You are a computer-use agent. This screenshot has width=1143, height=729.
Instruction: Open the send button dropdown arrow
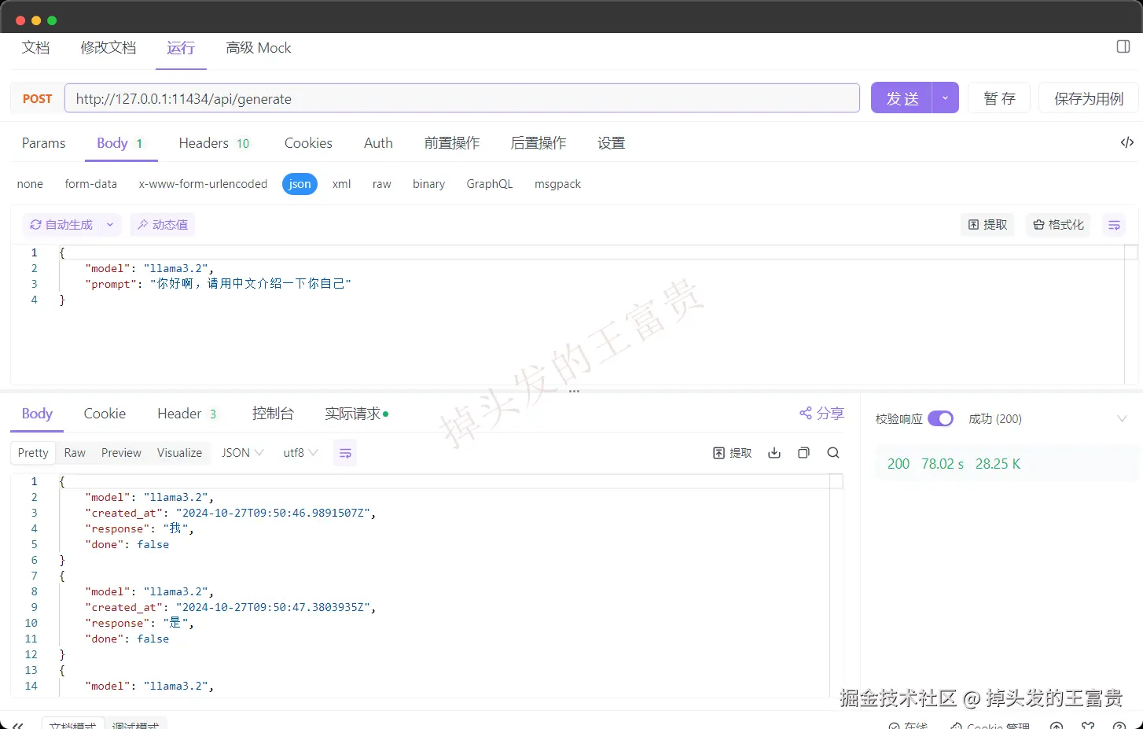tap(945, 98)
